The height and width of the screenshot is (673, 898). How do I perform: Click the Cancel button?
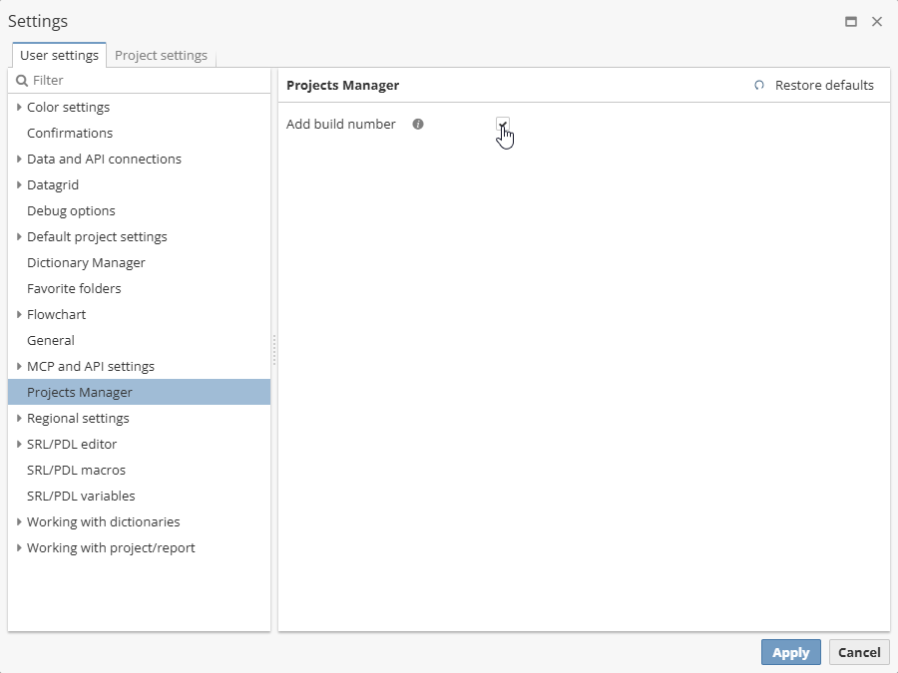pyautogui.click(x=859, y=652)
